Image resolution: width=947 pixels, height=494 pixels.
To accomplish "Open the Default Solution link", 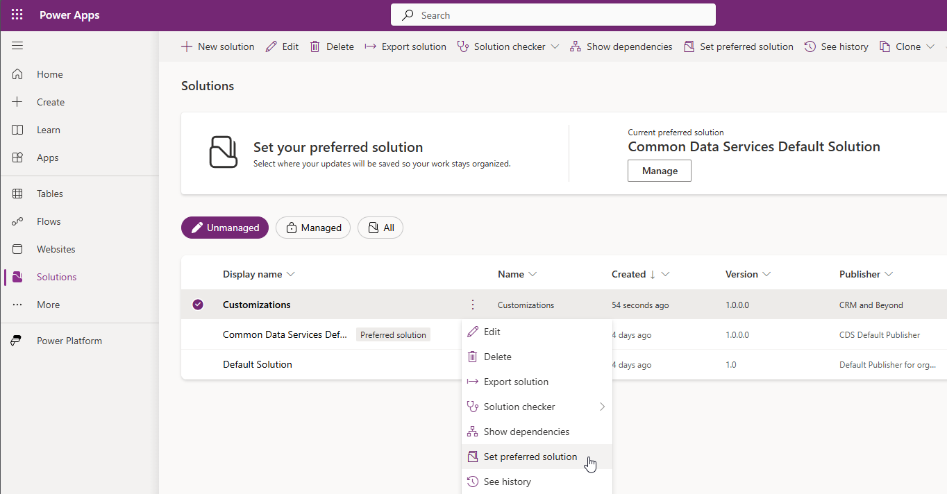I will pos(258,364).
